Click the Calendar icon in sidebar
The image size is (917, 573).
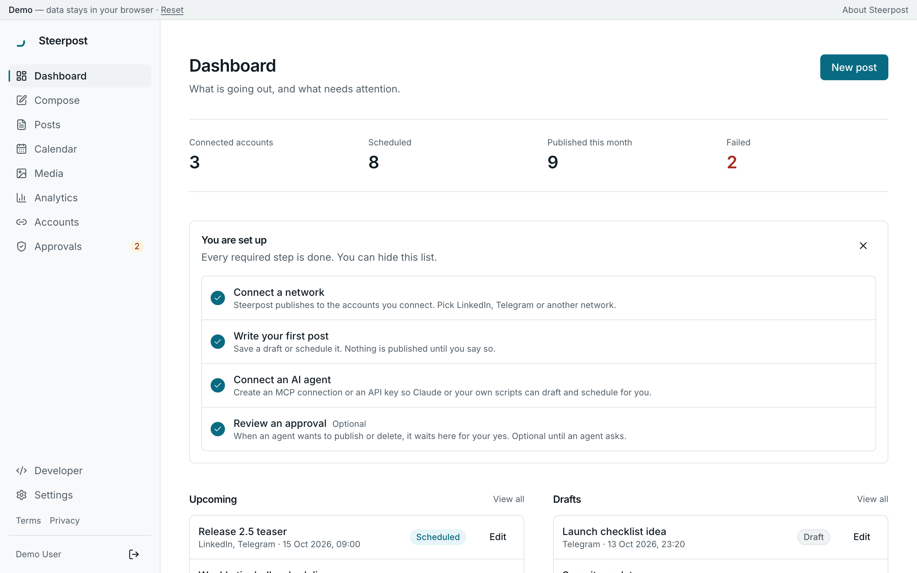point(21,149)
